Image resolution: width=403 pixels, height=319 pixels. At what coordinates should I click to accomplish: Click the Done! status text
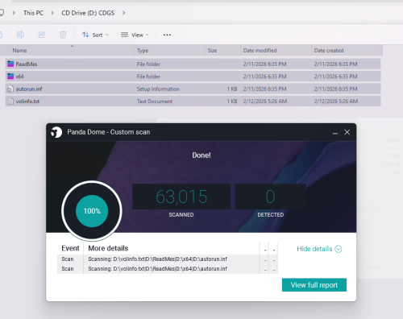click(201, 155)
